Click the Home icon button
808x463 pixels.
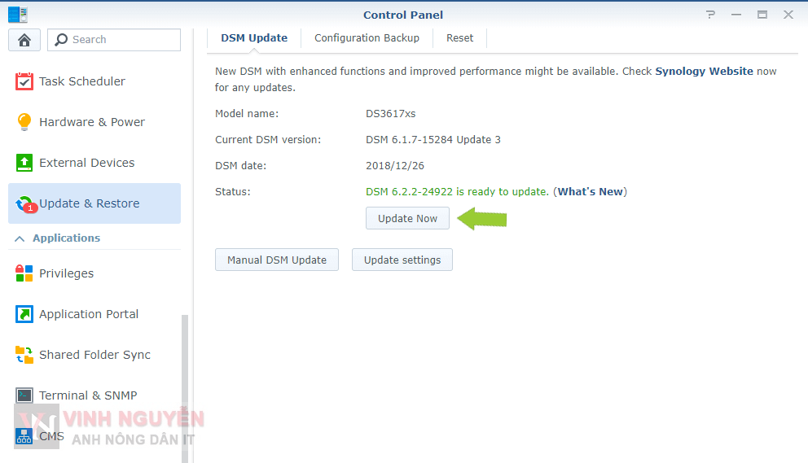(x=24, y=40)
